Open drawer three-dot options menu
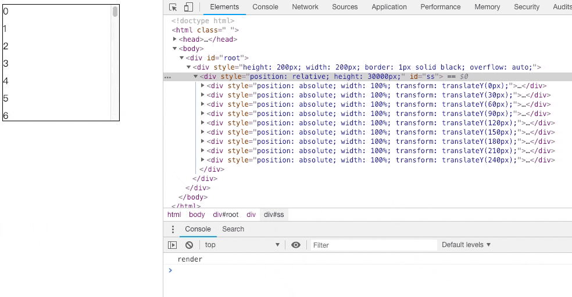 pyautogui.click(x=173, y=229)
